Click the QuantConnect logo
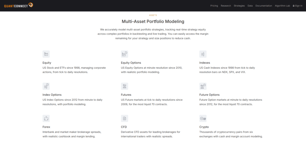306x148 pixels. pos(19,5)
